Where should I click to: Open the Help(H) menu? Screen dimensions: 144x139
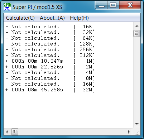pyautogui.click(x=79, y=18)
